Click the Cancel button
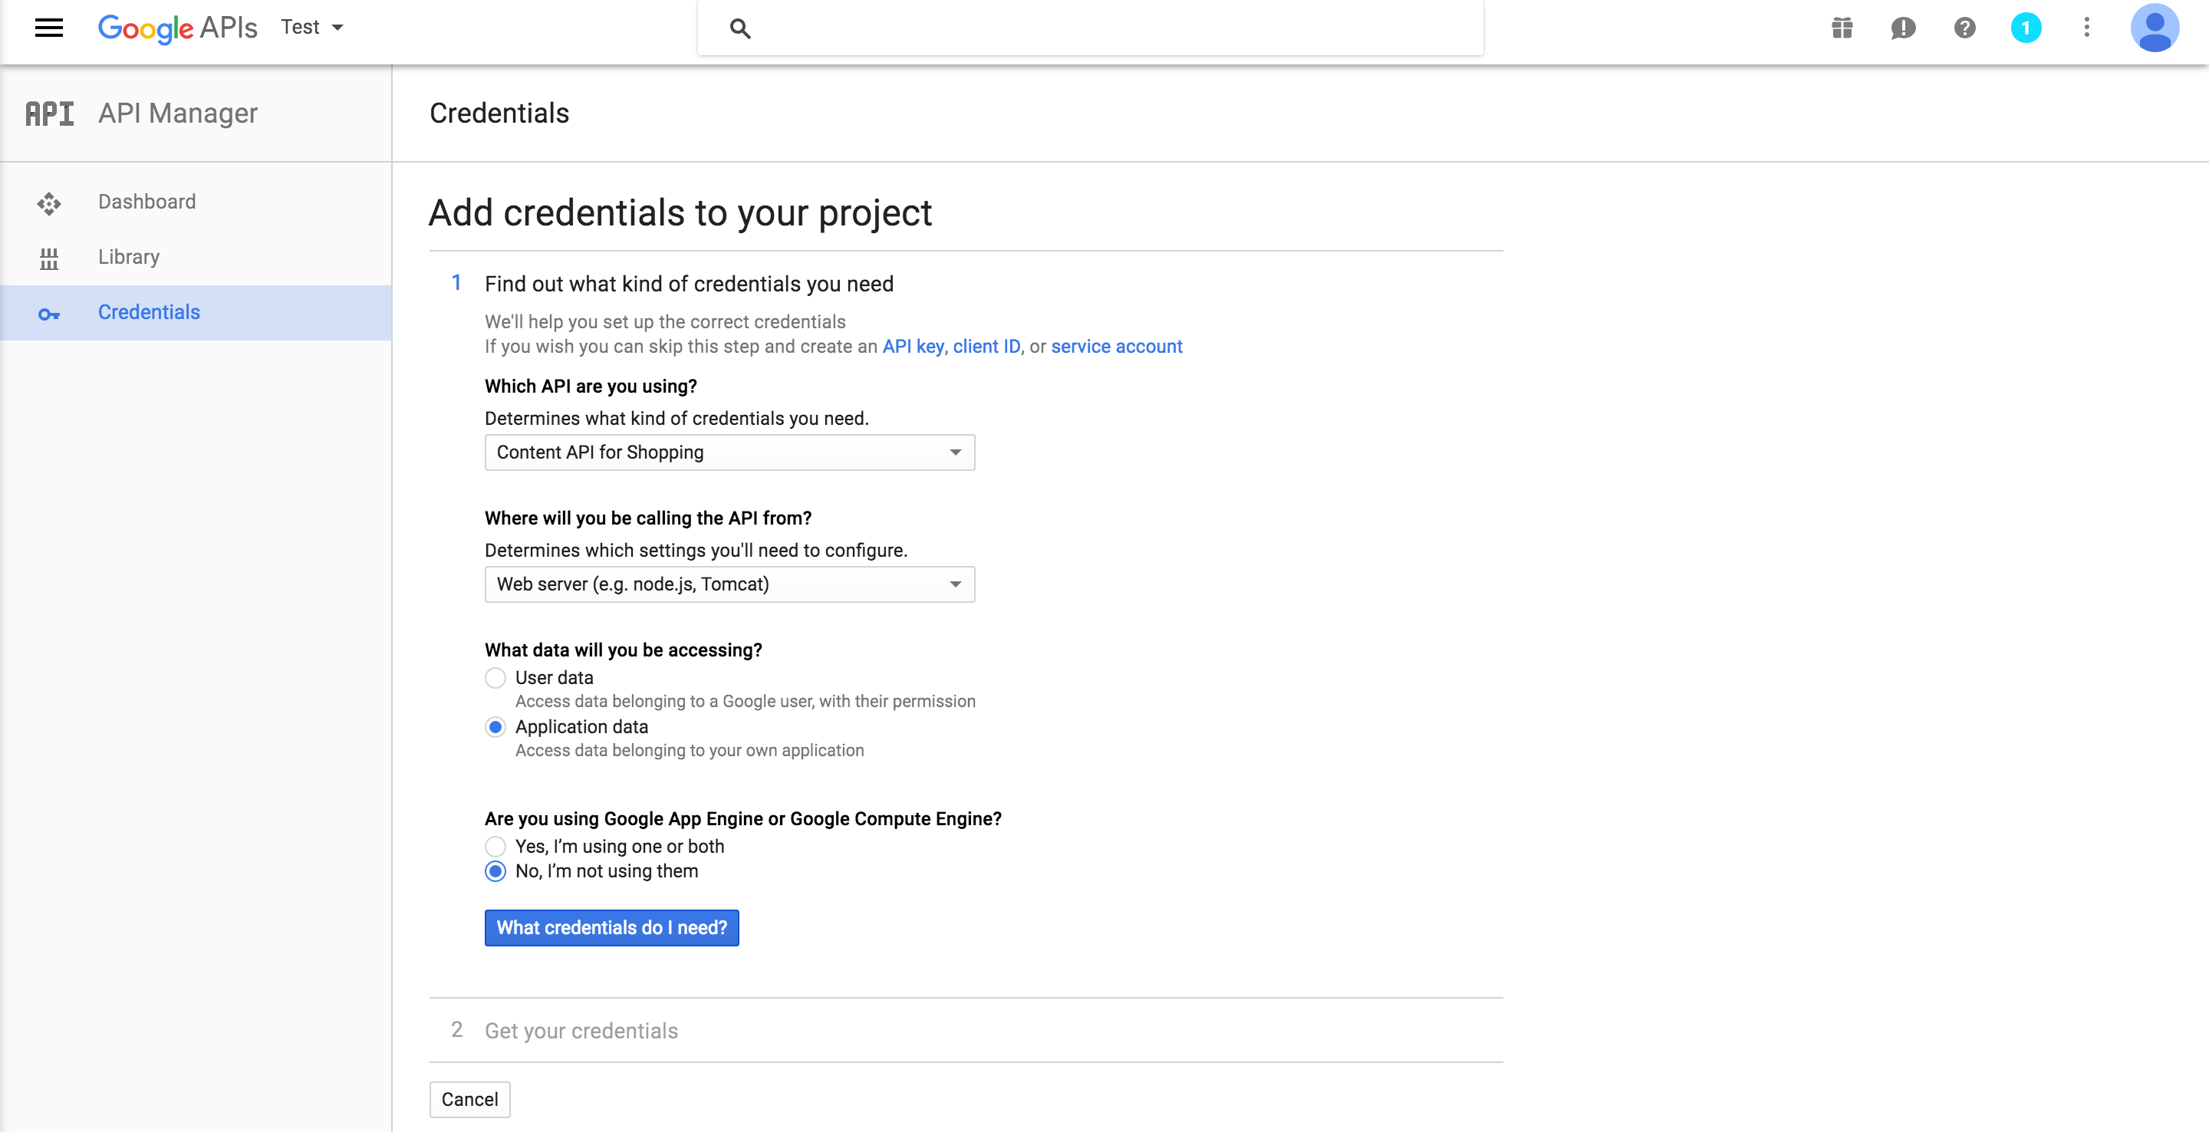Image resolution: width=2209 pixels, height=1132 pixels. click(469, 1100)
